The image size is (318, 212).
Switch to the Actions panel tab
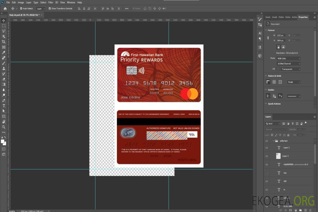(294, 17)
